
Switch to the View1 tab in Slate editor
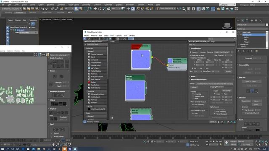[x=113, y=42]
